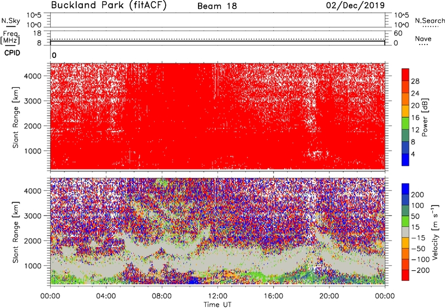This screenshot has height=308, width=445.
Task: Click "Slant Range [km]" label of power panel
Action: (x=16, y=117)
